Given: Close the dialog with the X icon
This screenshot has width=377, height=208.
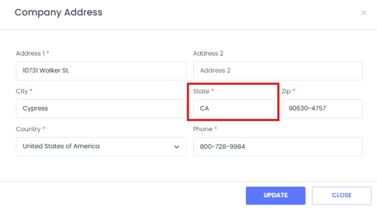Looking at the screenshot, I should 363,13.
